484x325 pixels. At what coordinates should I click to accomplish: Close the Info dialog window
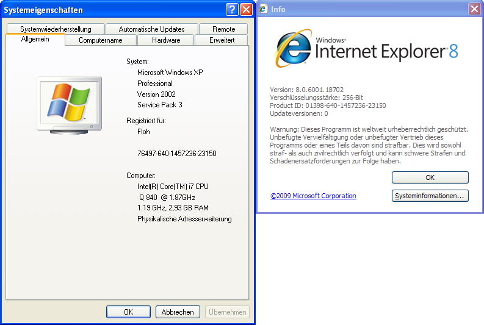click(x=474, y=9)
